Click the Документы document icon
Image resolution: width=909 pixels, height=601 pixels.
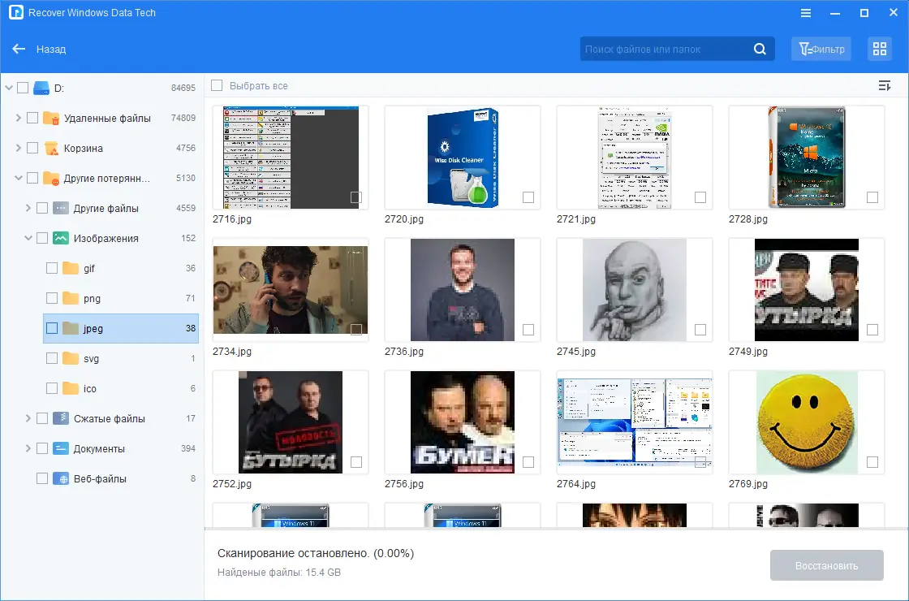(61, 448)
